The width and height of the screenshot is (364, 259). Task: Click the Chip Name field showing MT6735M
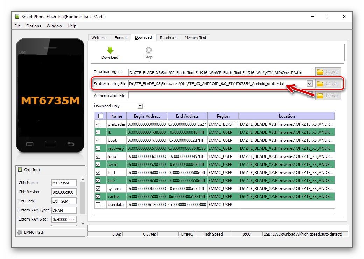pyautogui.click(x=64, y=183)
